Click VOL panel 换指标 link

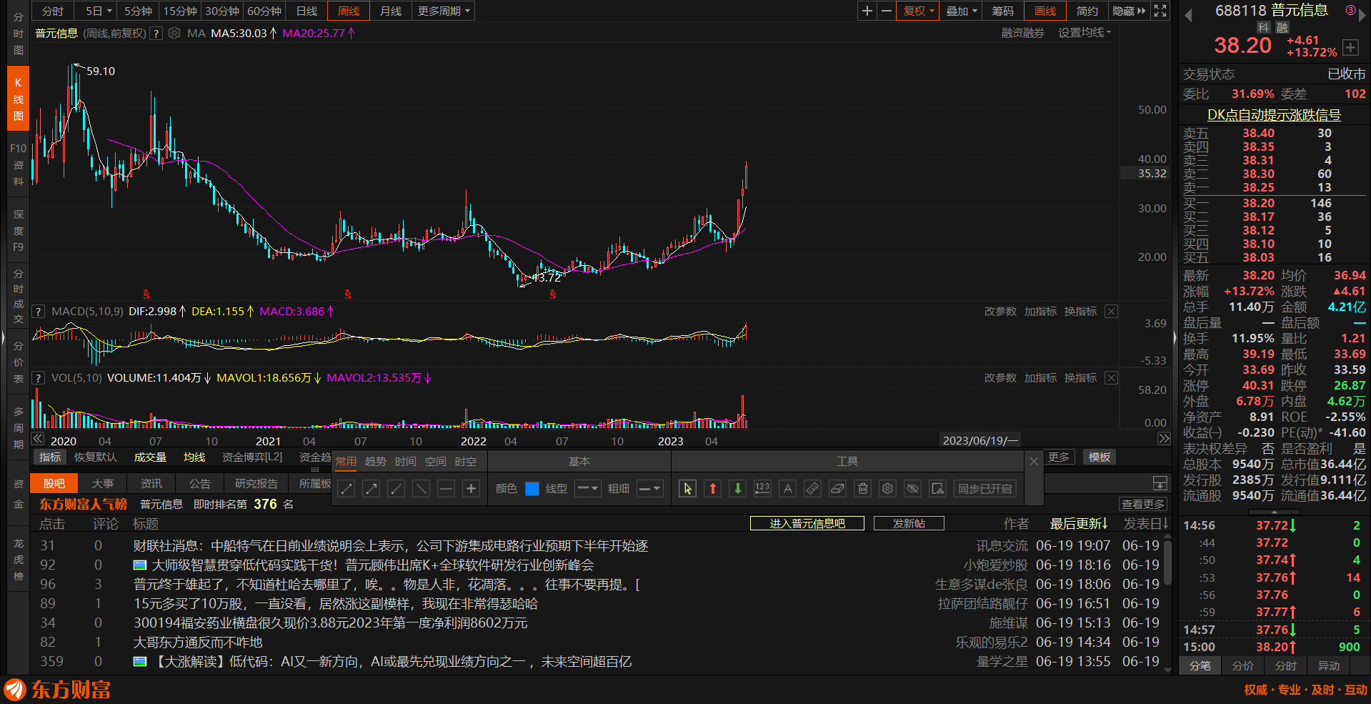pos(1080,378)
